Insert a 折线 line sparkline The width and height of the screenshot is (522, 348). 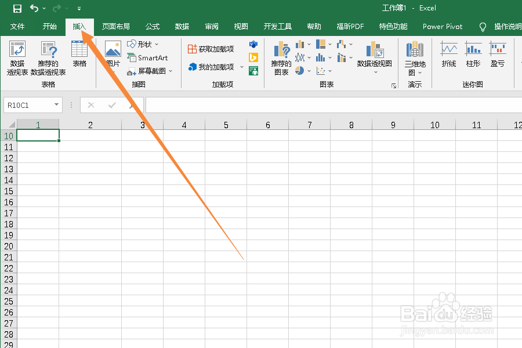[x=449, y=54]
